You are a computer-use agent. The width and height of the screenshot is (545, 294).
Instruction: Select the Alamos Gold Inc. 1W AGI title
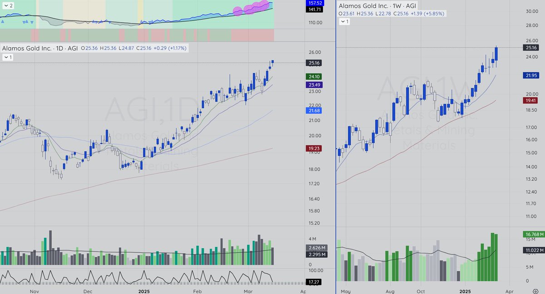(378, 6)
